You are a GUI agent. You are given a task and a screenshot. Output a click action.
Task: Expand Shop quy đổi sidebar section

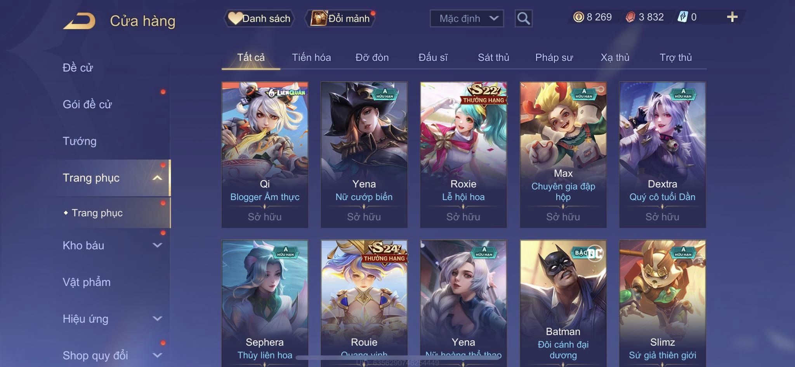coord(157,355)
